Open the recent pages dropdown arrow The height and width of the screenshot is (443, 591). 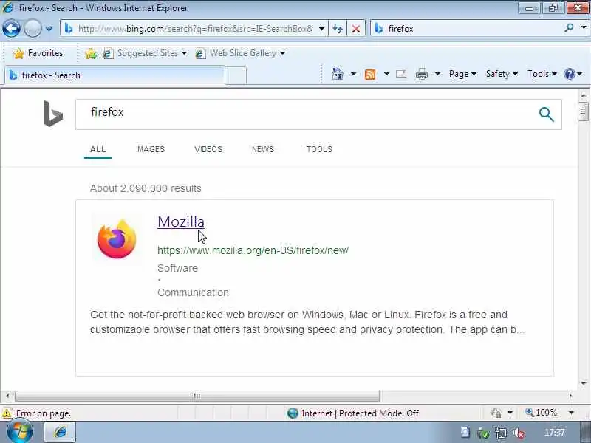(49, 29)
